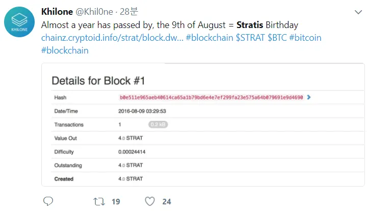The height and width of the screenshot is (211, 367).
Task: Click the reply speech bubble icon
Action: coord(48,201)
